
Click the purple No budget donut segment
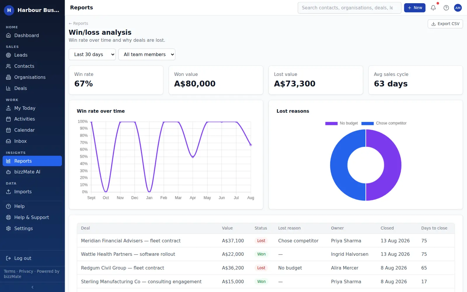[x=392, y=165]
